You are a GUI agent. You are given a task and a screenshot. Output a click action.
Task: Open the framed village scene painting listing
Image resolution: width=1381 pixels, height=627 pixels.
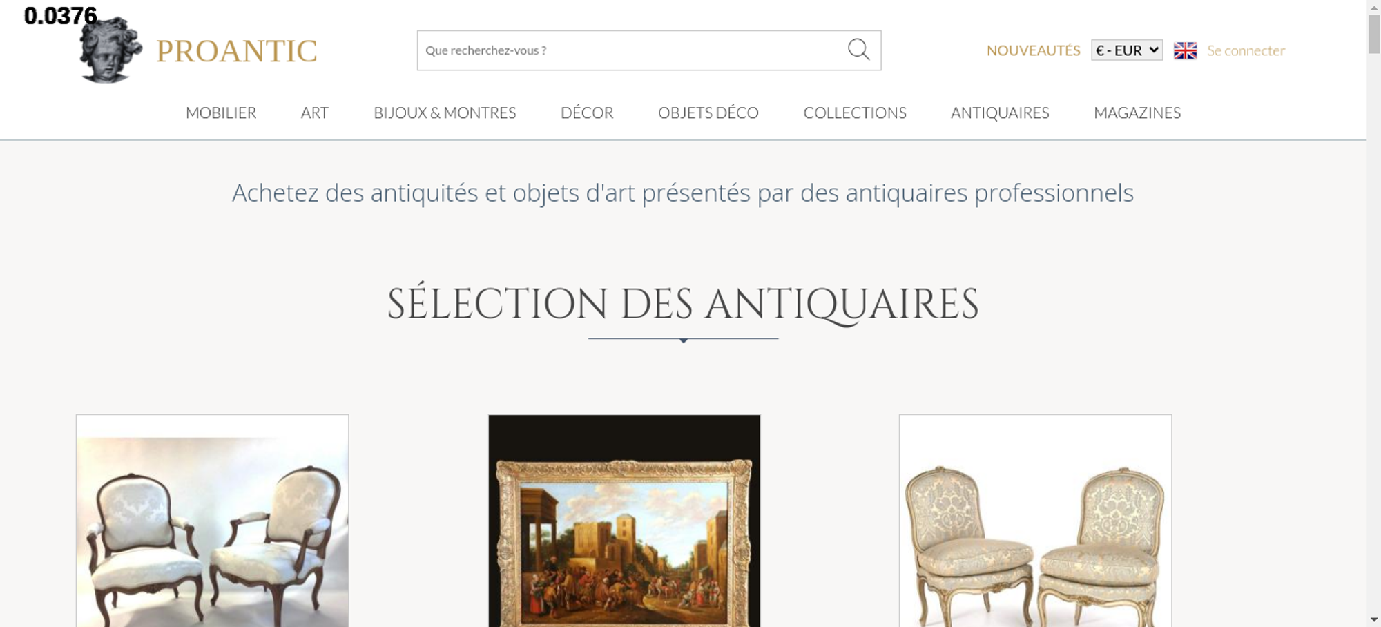(x=624, y=521)
